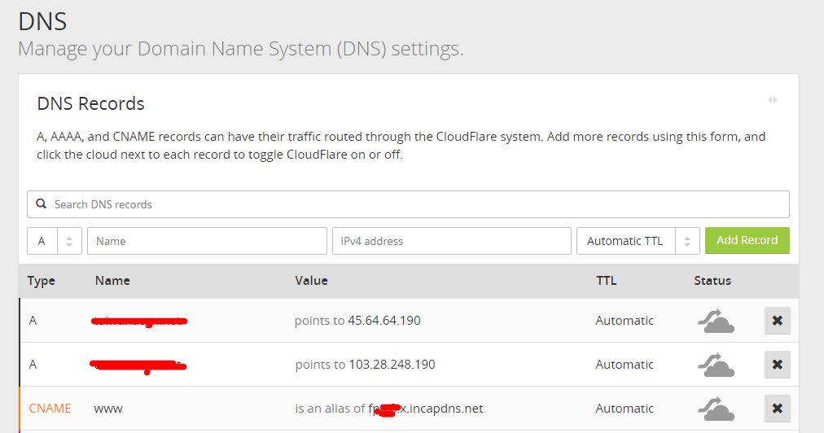Toggle CloudFlare cloud for the 45.64.64.190 record
This screenshot has height=433, width=824.
tap(716, 321)
